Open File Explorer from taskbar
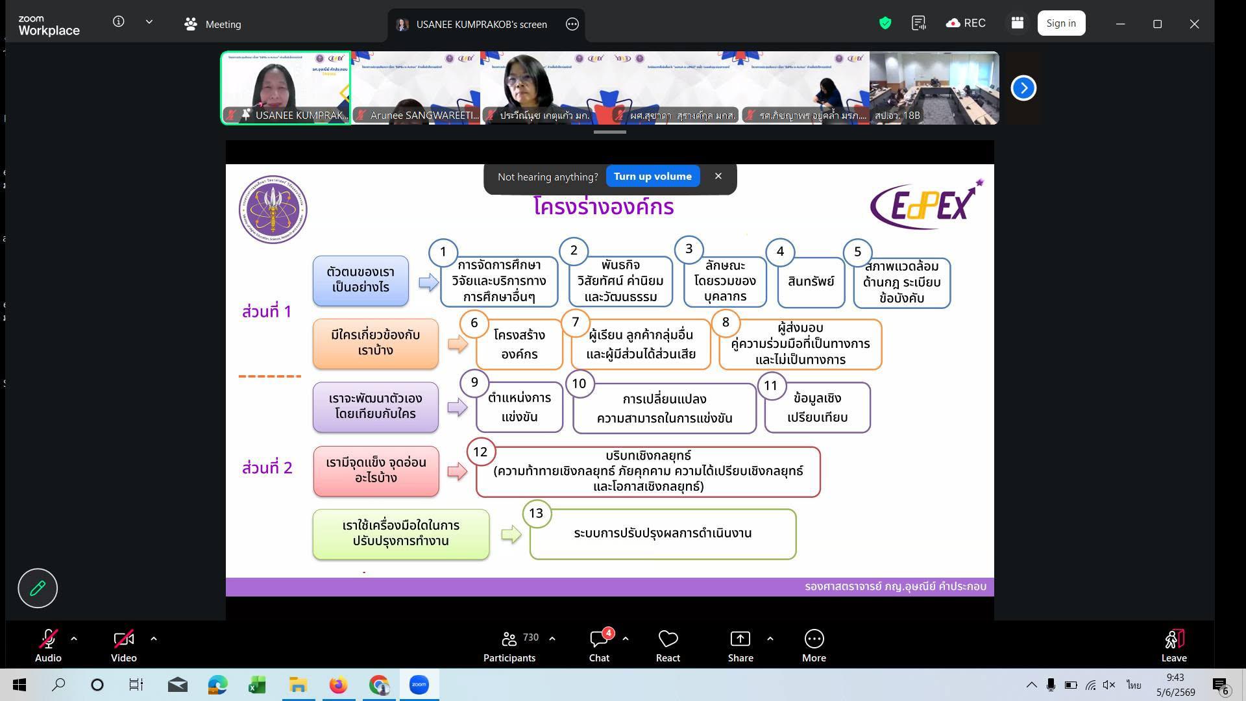The height and width of the screenshot is (701, 1246). coord(298,685)
